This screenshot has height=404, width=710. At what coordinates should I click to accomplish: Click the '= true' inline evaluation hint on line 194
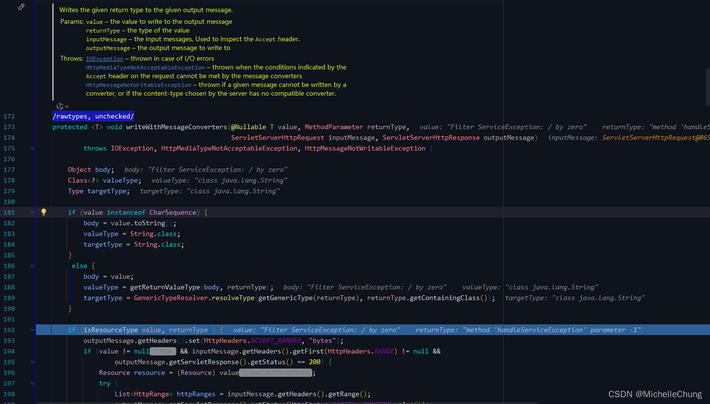[x=163, y=351]
